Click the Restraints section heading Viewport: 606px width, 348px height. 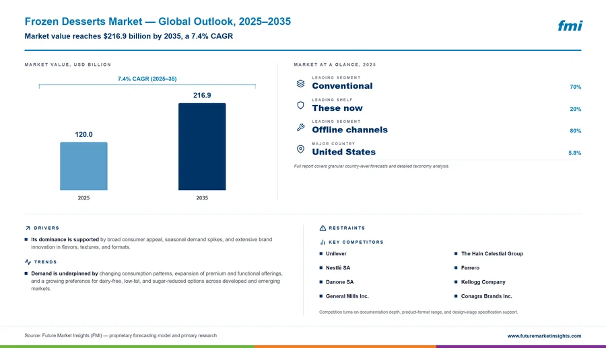(347, 228)
